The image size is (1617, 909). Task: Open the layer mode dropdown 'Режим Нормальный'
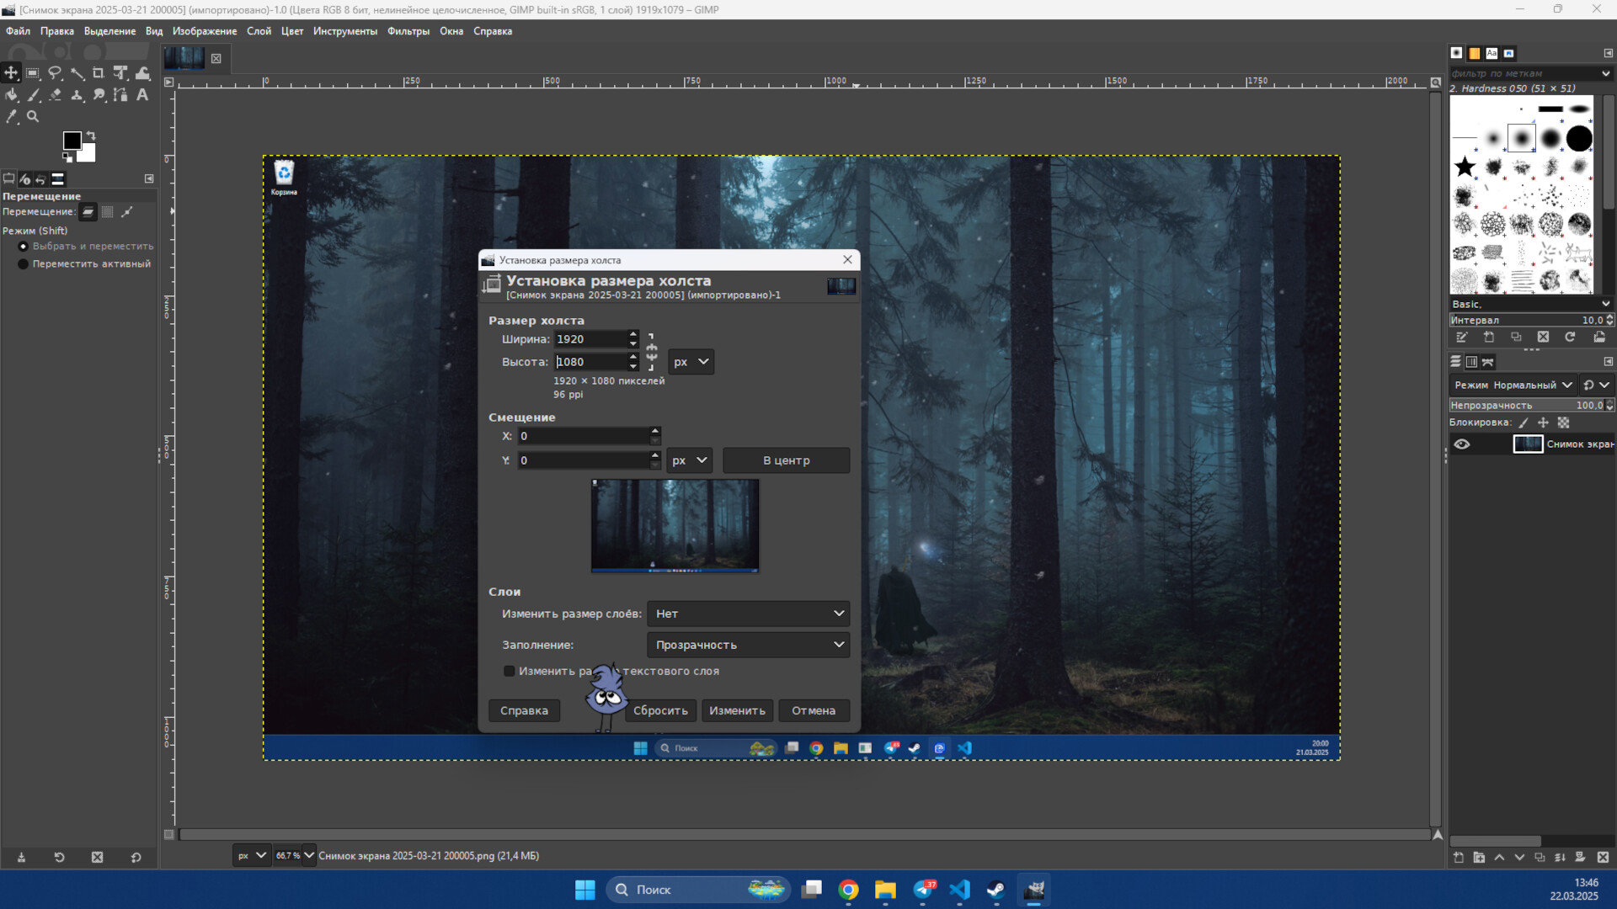1513,385
